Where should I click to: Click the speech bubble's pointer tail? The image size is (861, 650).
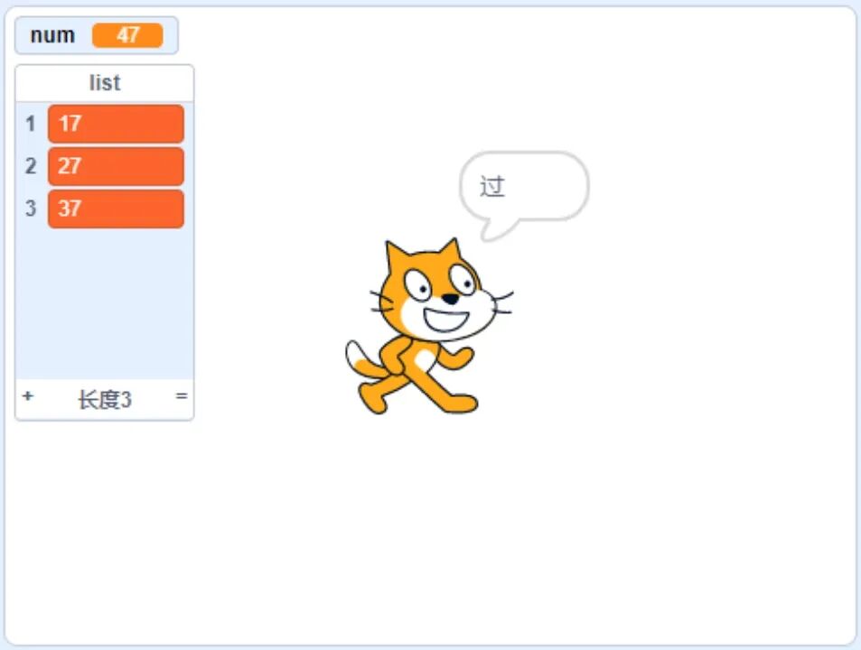pyautogui.click(x=497, y=228)
